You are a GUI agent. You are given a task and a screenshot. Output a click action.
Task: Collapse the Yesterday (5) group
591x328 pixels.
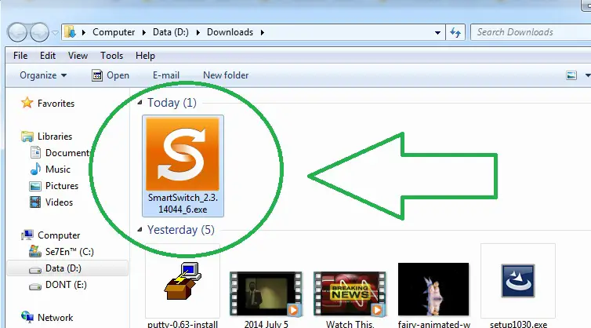point(140,229)
